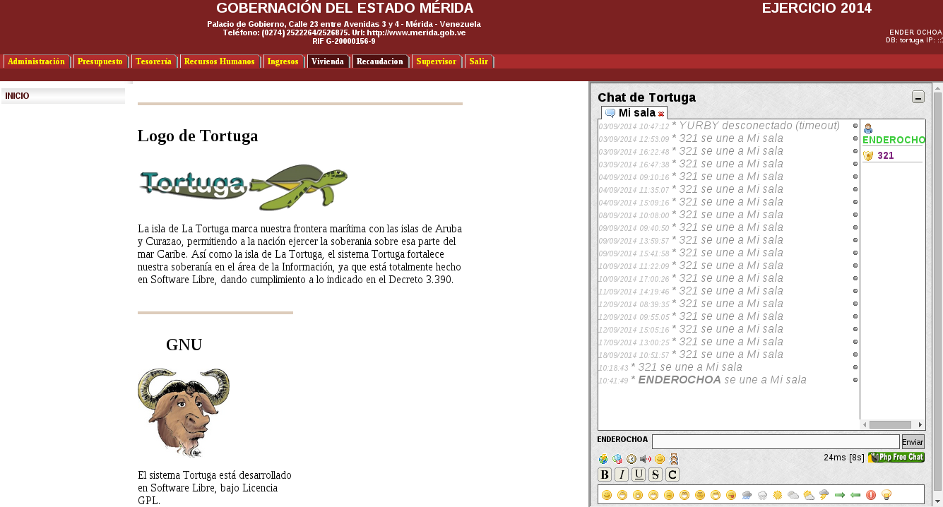Toggle chat sound with the speaker icon
The width and height of the screenshot is (943, 507).
pos(646,459)
